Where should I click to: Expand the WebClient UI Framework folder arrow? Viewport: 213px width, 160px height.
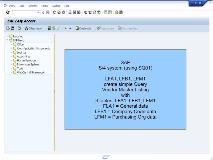pyautogui.click(x=11, y=72)
